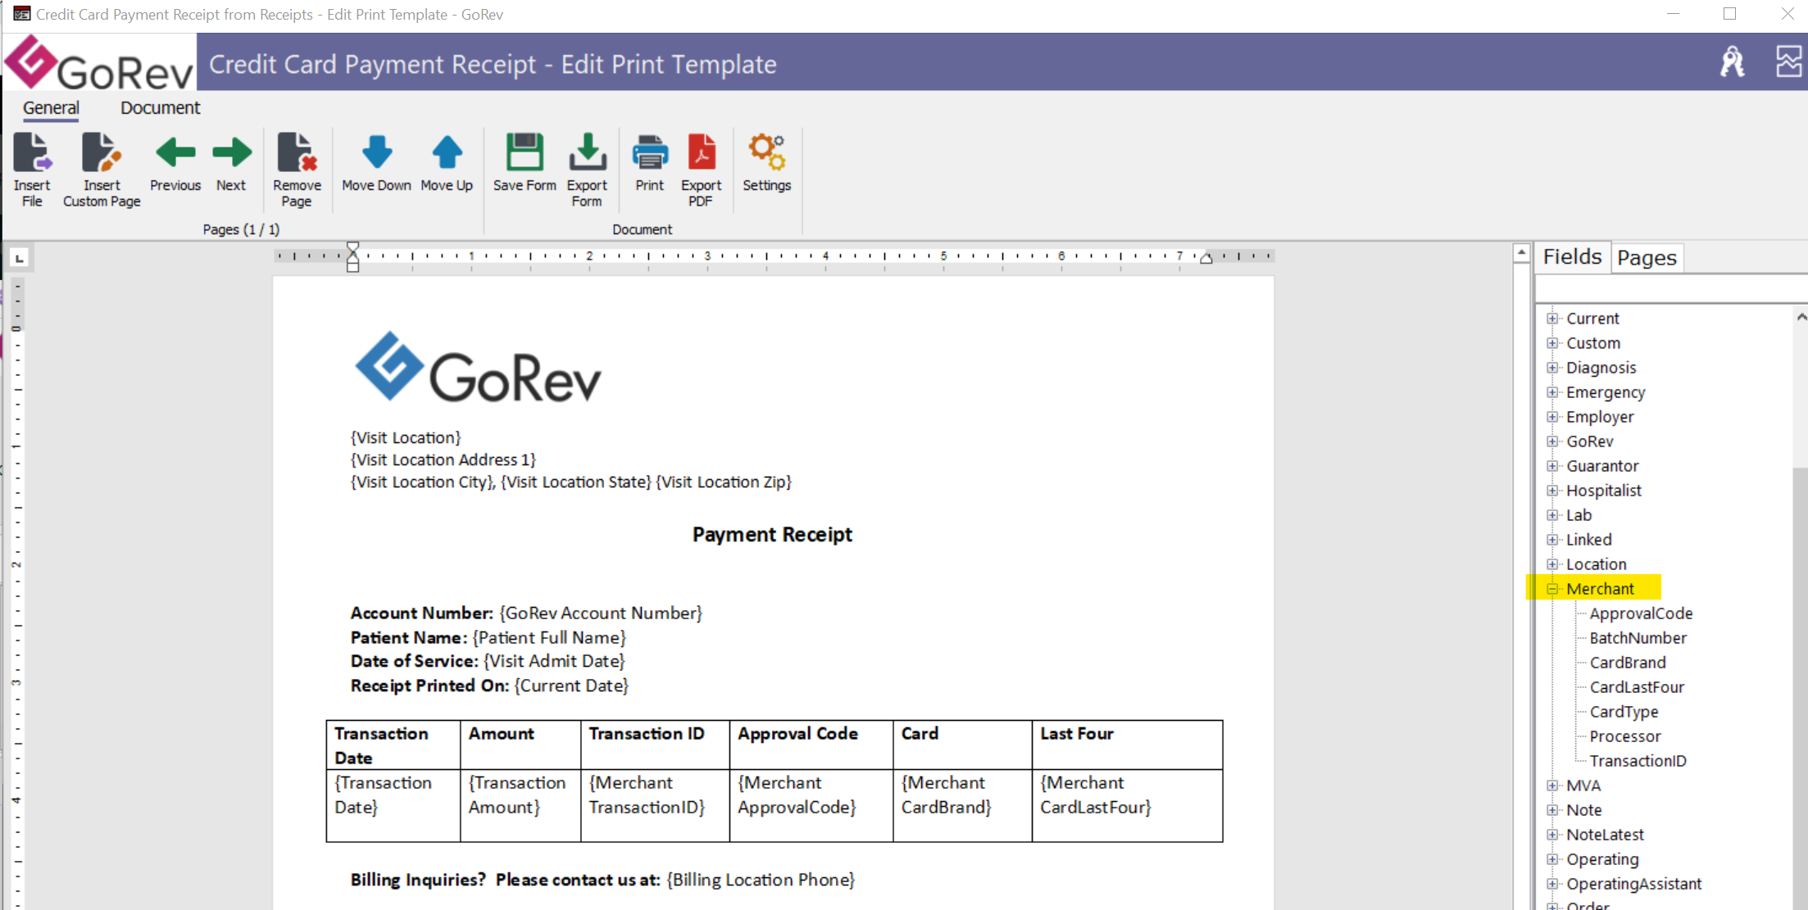Viewport: 1808px width, 910px height.
Task: Expand the Linked field group
Action: [x=1552, y=540]
